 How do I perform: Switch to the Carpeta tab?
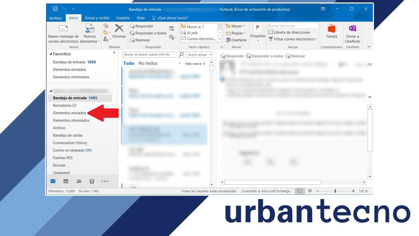point(123,18)
